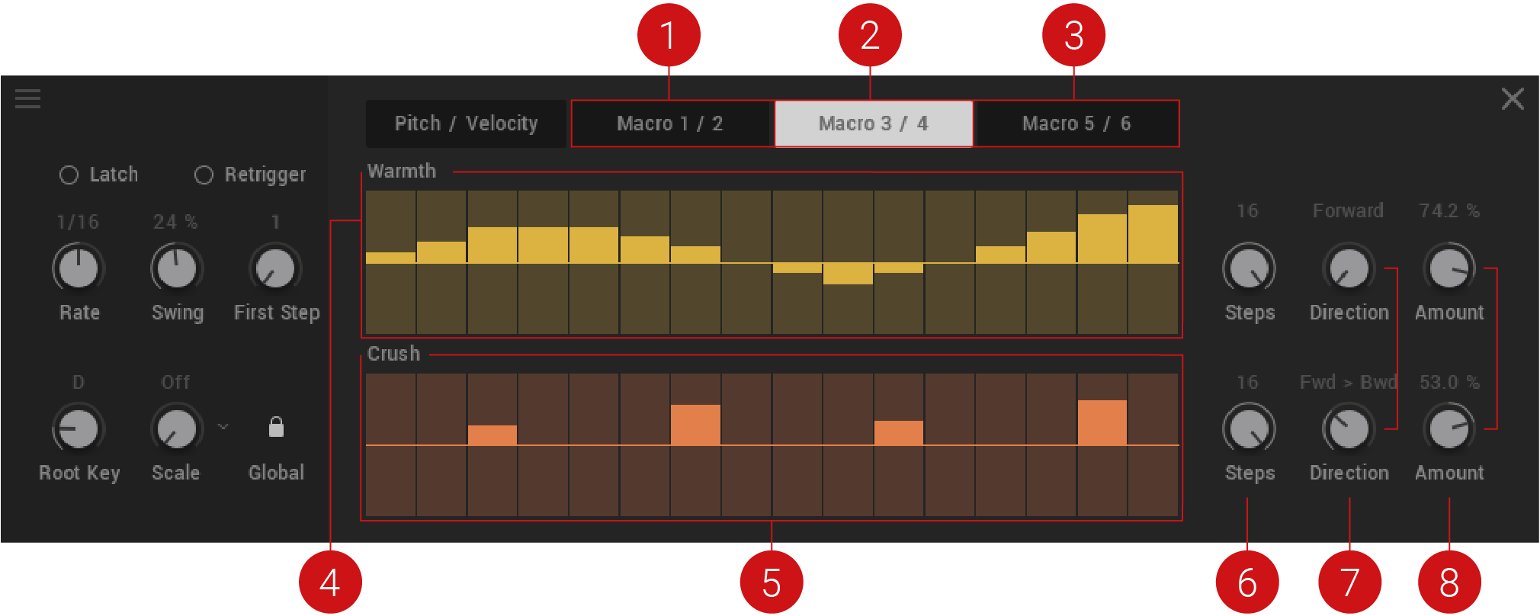Click the last Warmth sequencer step bar

coord(1153,235)
